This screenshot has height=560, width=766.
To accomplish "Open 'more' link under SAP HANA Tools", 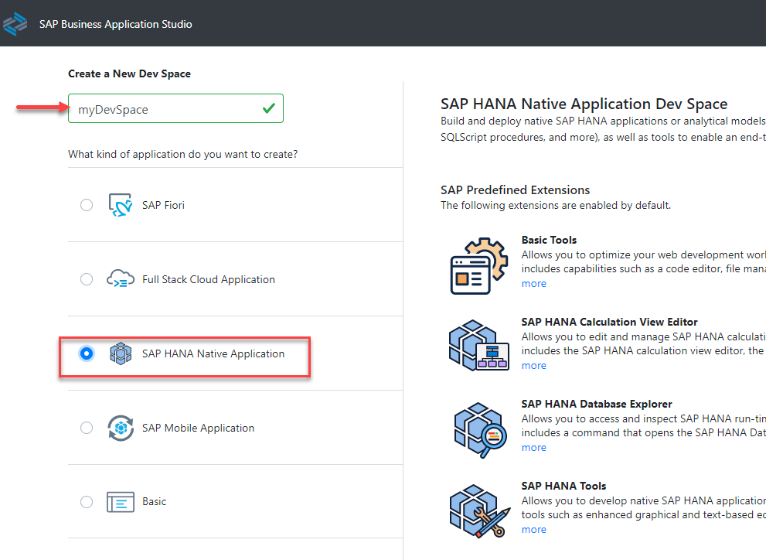I will pos(533,530).
